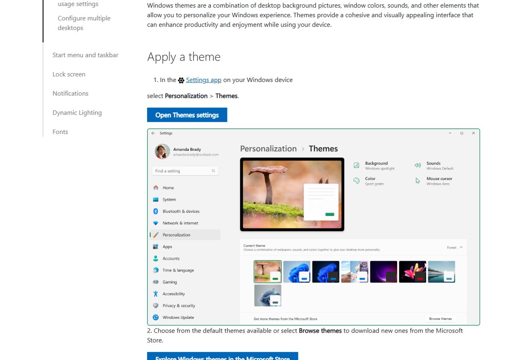
Task: Select the mushroom Forest theme thumbnail
Action: [268, 272]
